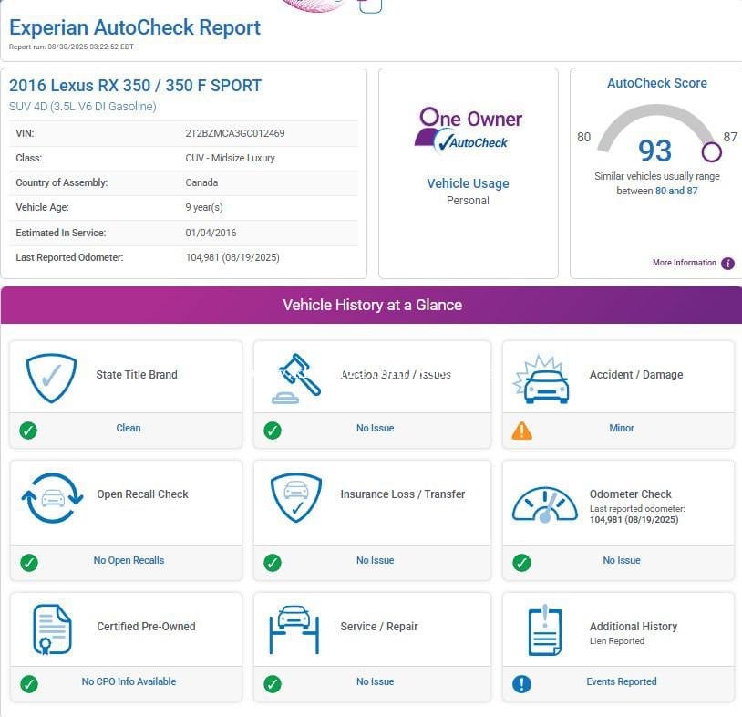Viewport: 742px width, 717px height.
Task: Click the Service / Repair car lift icon
Action: pos(294,629)
